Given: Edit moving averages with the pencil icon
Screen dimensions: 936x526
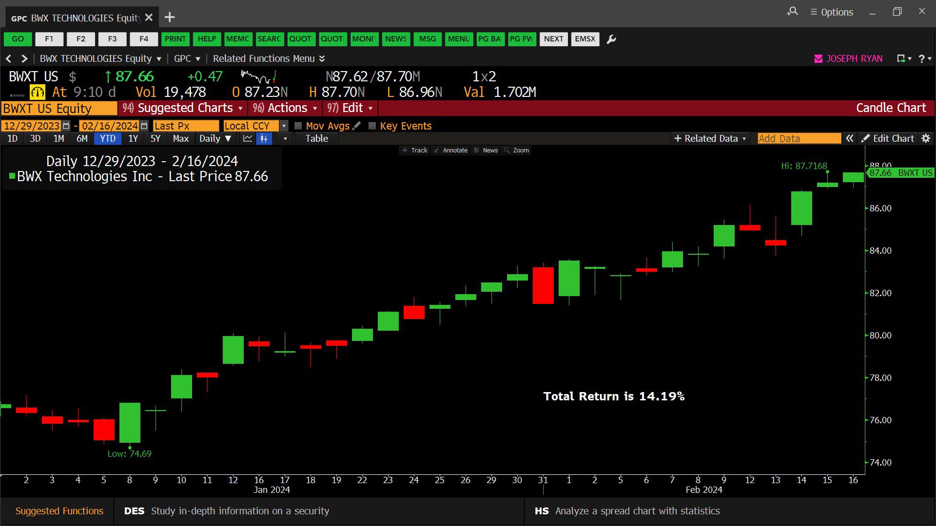Looking at the screenshot, I should 357,126.
